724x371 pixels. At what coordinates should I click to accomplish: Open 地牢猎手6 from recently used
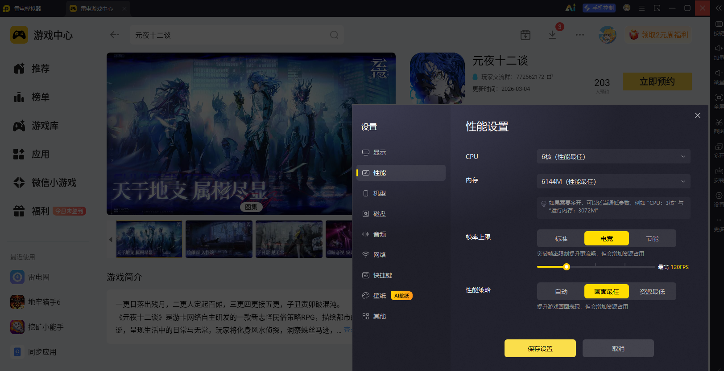point(36,302)
